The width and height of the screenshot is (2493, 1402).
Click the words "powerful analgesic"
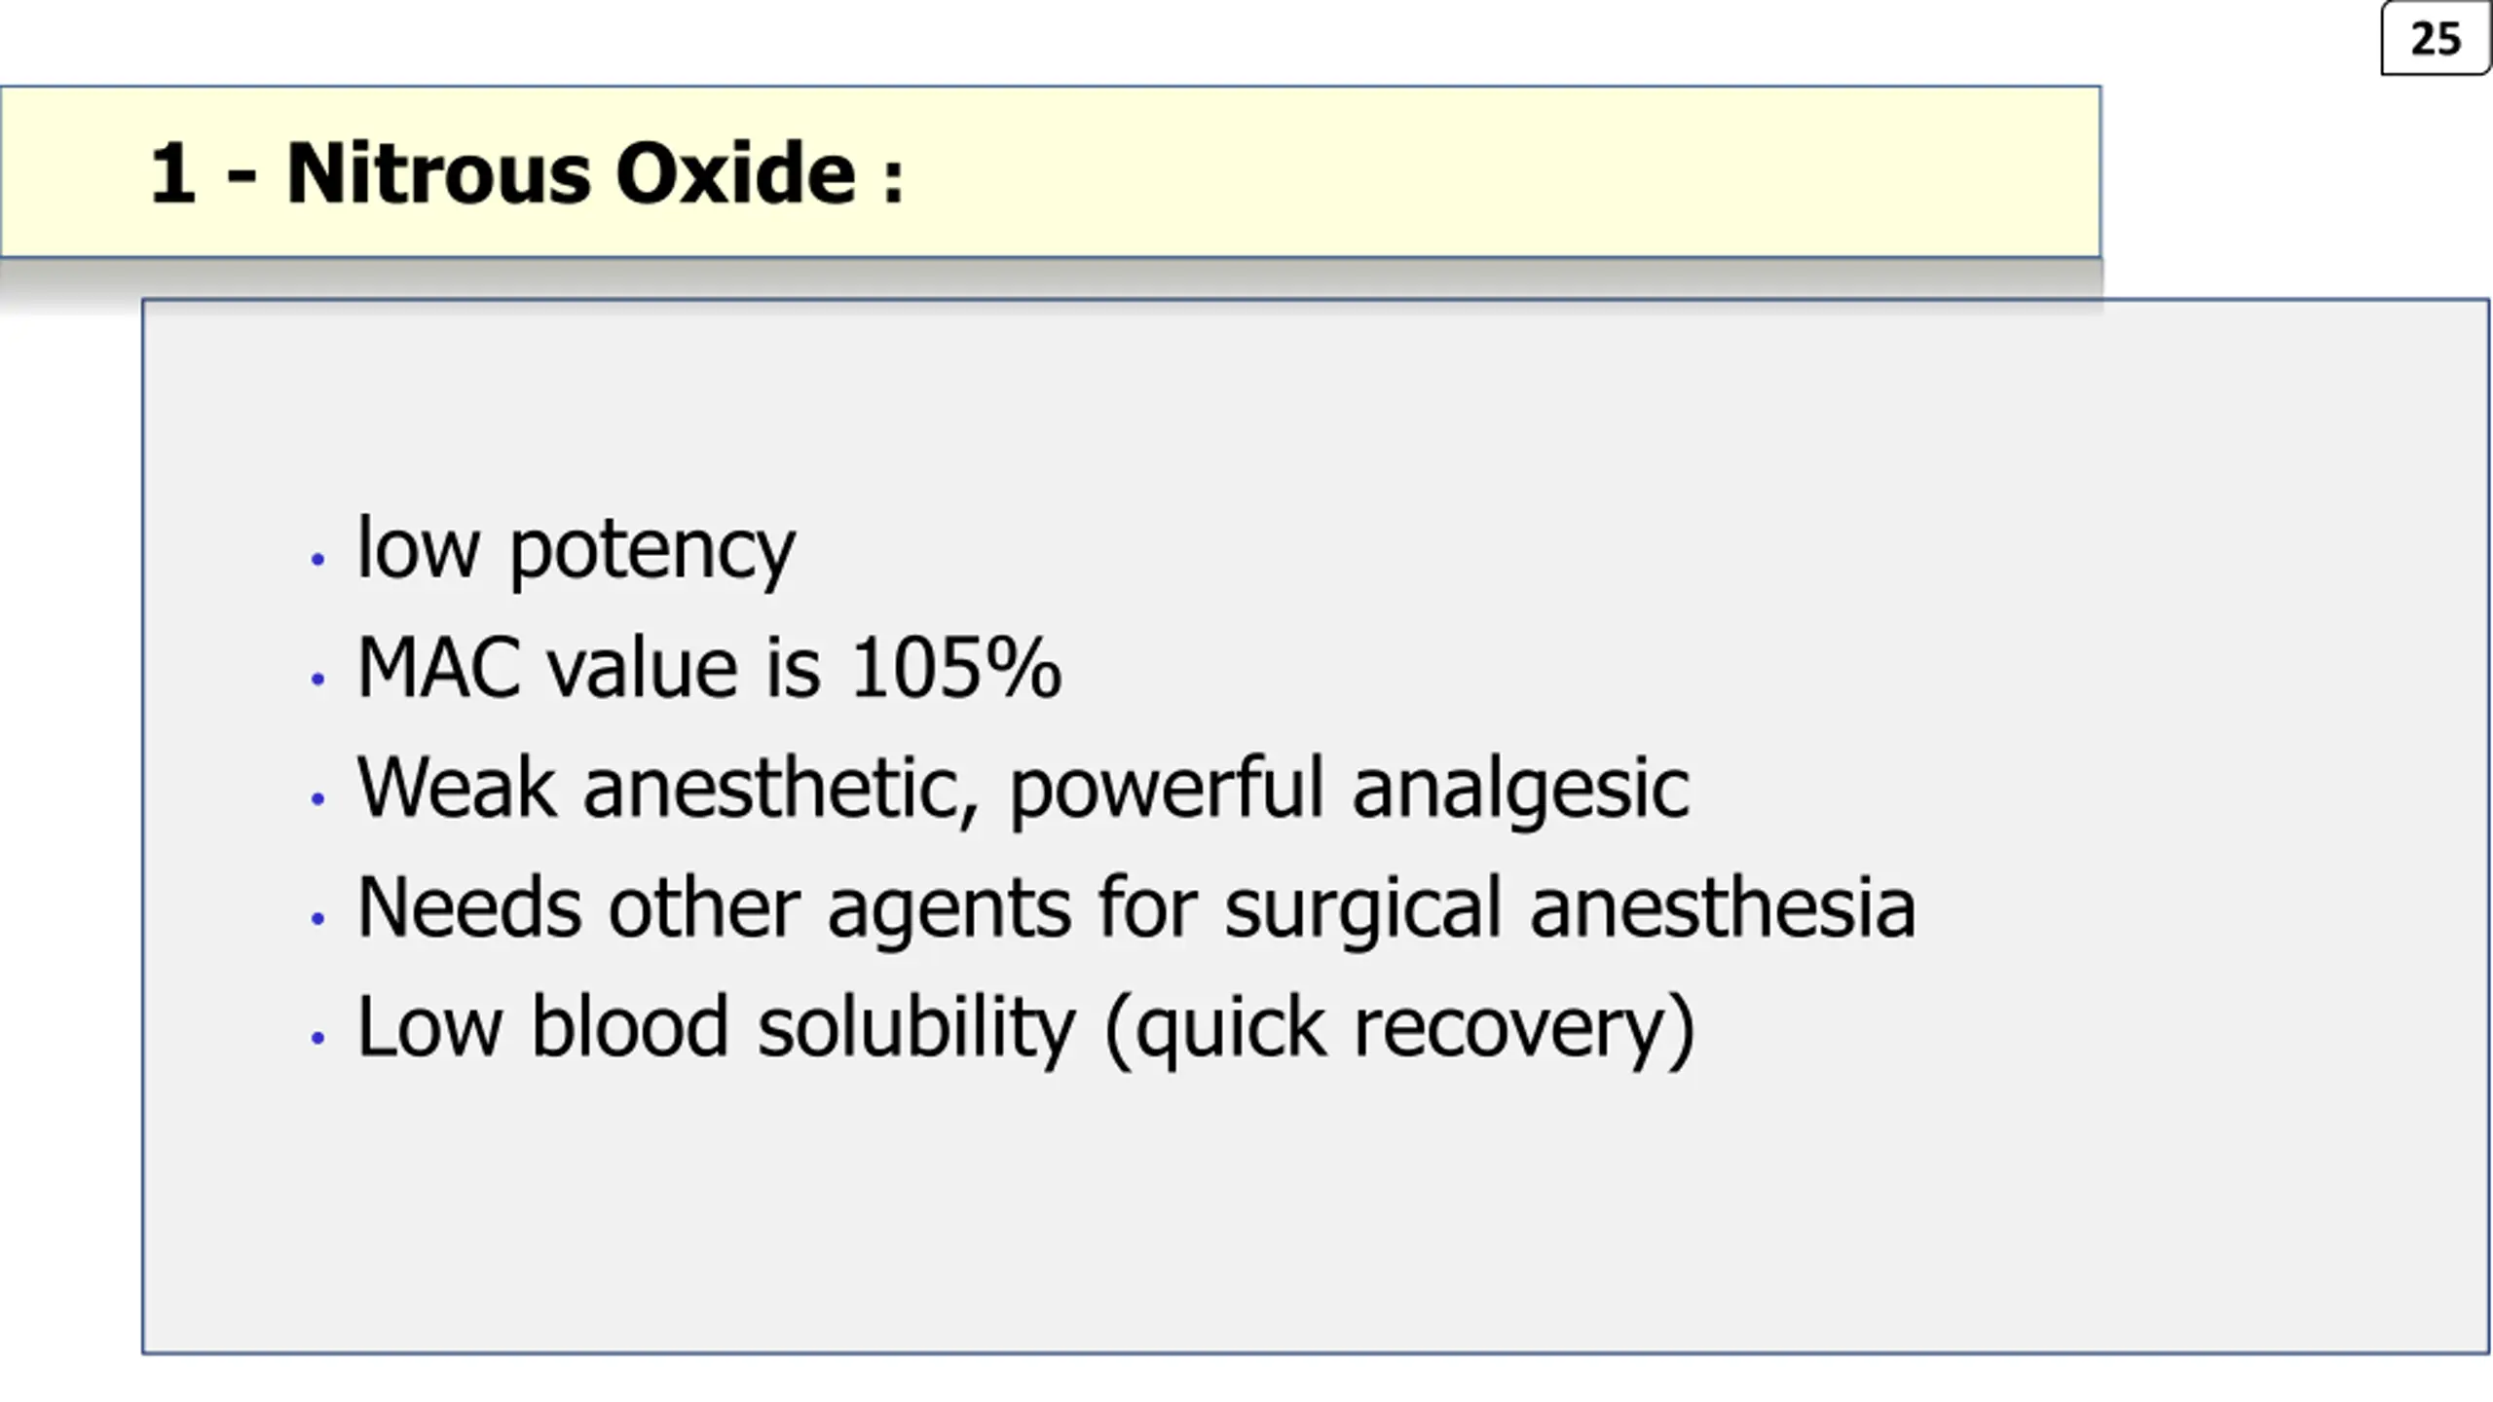point(1350,790)
